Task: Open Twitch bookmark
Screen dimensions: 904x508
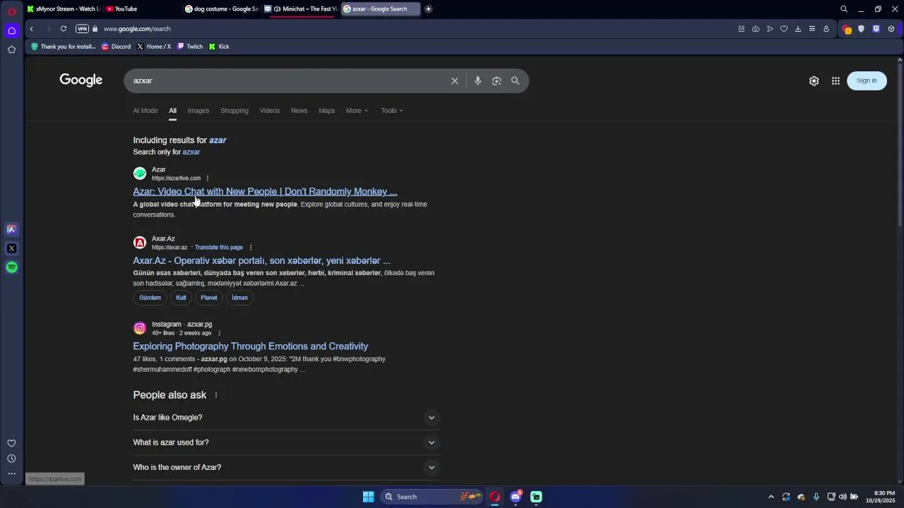Action: [190, 47]
